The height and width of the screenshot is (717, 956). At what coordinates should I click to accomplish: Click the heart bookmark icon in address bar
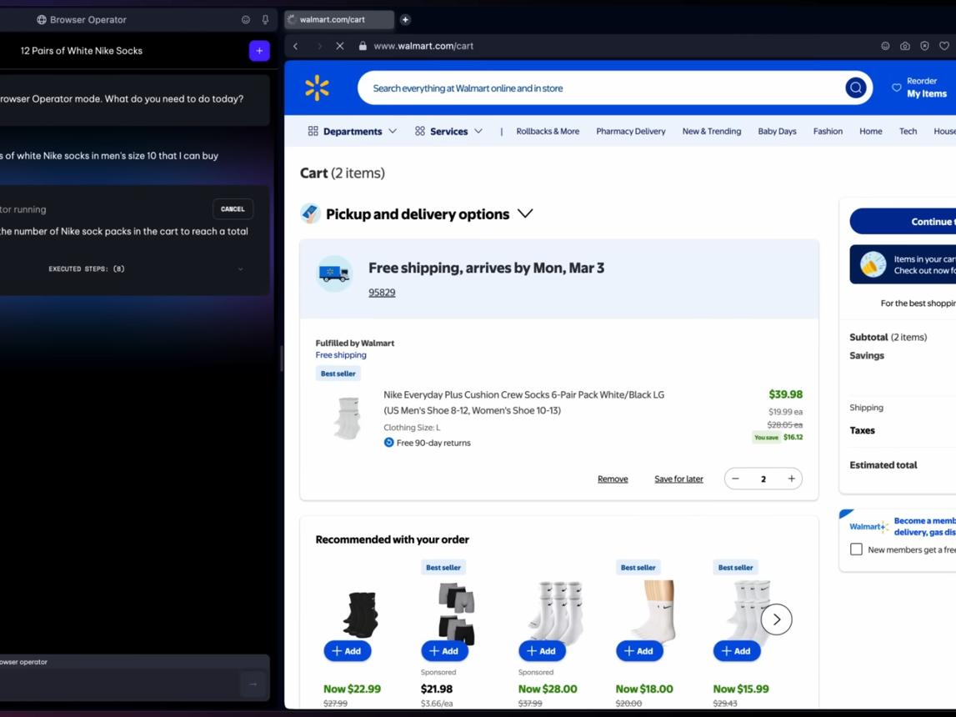pyautogui.click(x=943, y=46)
